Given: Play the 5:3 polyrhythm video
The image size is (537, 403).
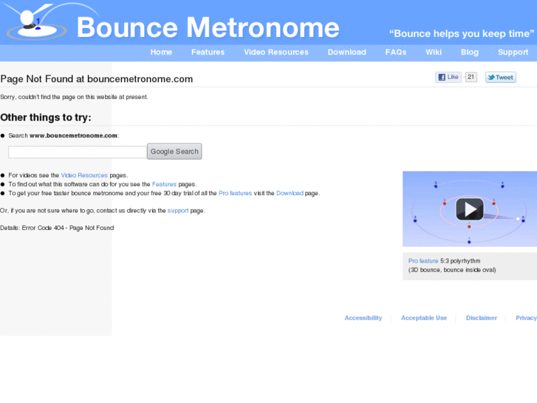Looking at the screenshot, I should tap(470, 209).
